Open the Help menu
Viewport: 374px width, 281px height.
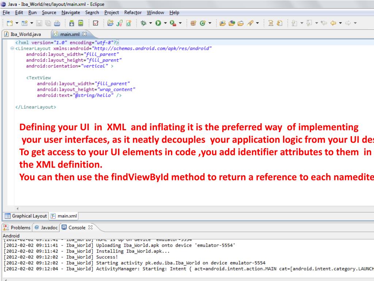coord(174,13)
